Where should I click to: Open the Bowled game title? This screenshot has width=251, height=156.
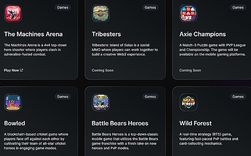coord(15,123)
